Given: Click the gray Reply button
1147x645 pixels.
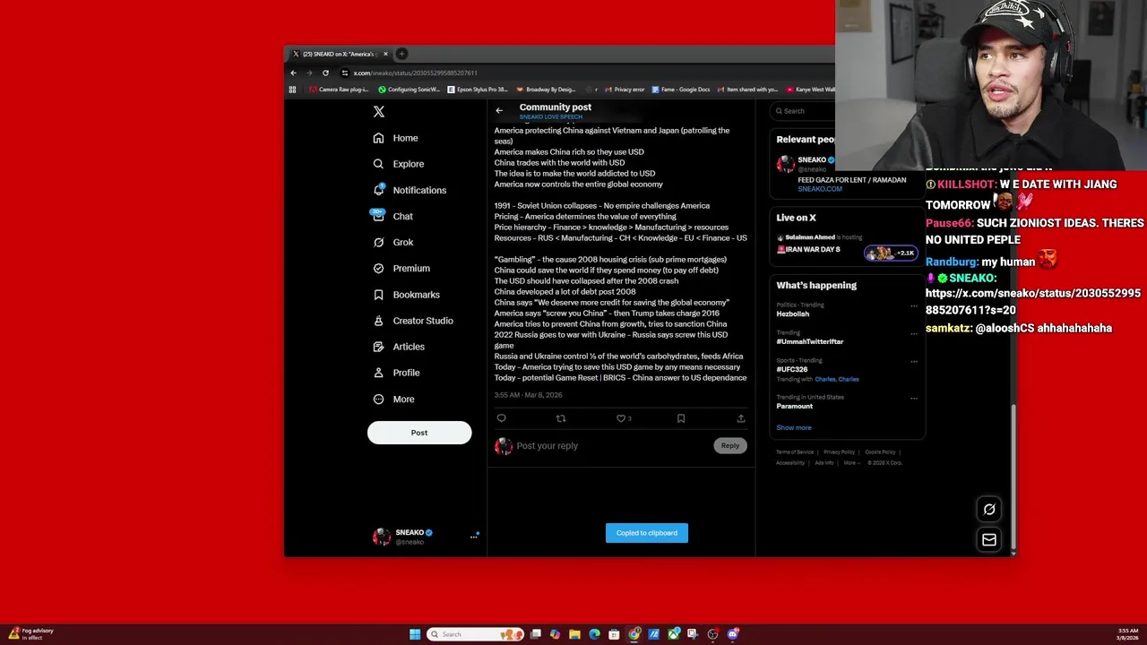Looking at the screenshot, I should [730, 445].
